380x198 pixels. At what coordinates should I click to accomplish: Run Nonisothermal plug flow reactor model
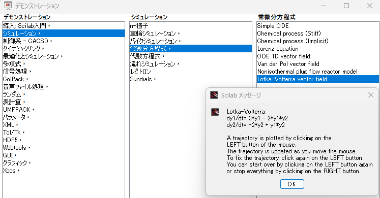(x=318, y=71)
